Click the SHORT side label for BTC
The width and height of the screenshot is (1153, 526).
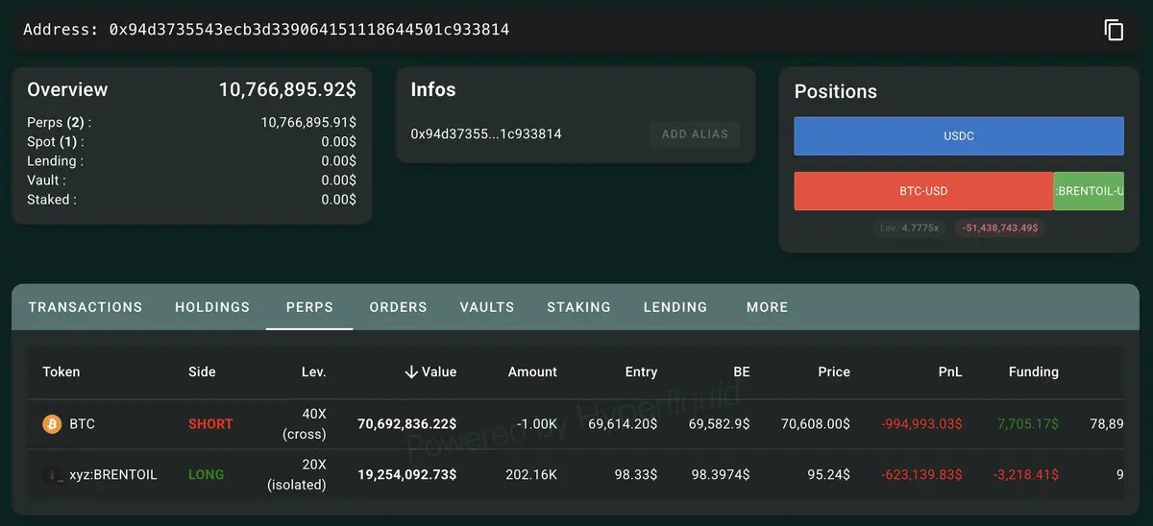click(210, 423)
